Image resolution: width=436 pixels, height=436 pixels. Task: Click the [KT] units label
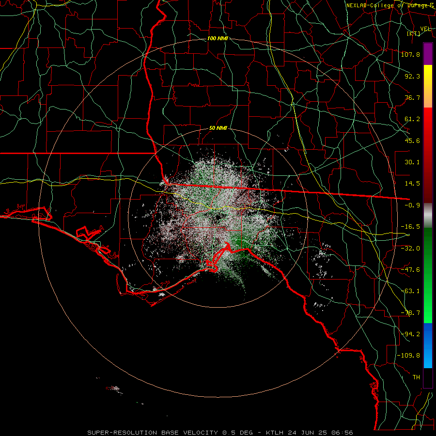tap(414, 33)
